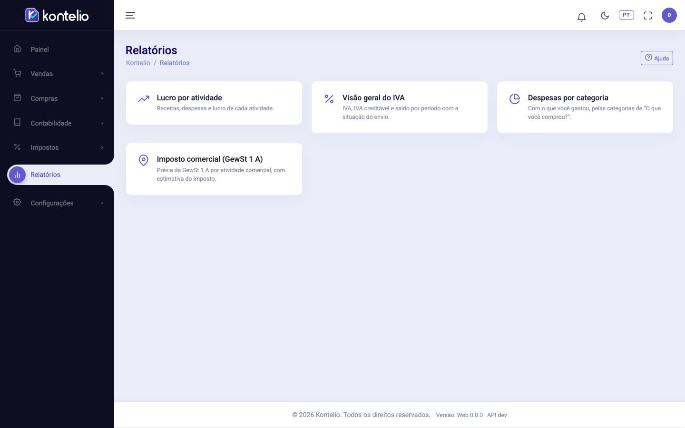Screen dimensions: 685x428
Task: Select Relatórios label in the sidebar
Action: [x=45, y=175]
